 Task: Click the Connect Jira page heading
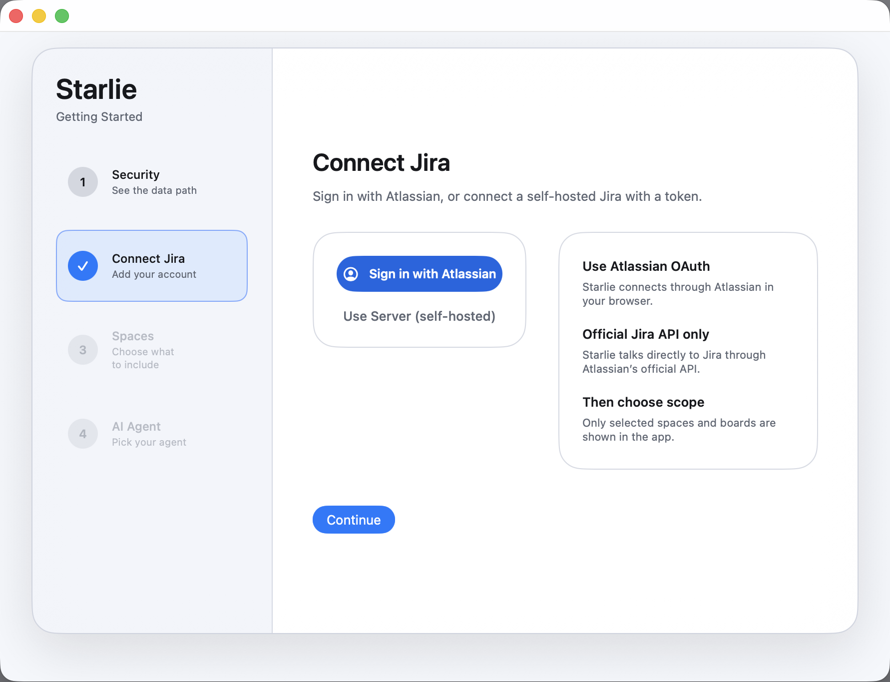click(x=381, y=163)
